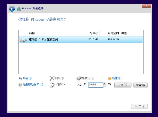
Task: Click the drive icon for Drive 0
Action: (x=23, y=40)
